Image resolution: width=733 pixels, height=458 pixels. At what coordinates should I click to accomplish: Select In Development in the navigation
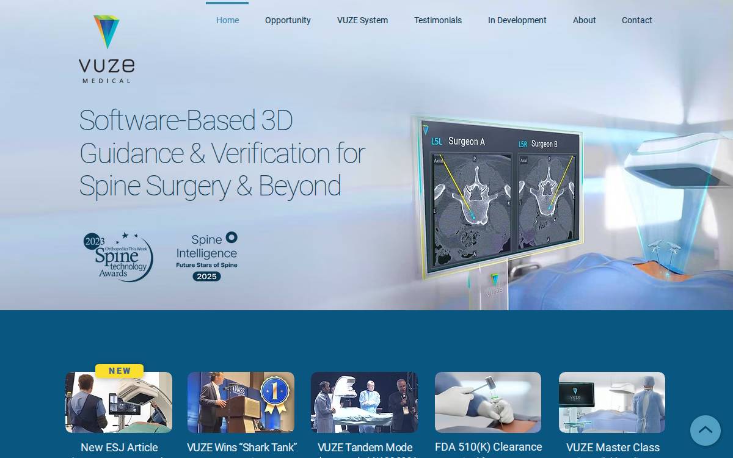pyautogui.click(x=517, y=20)
